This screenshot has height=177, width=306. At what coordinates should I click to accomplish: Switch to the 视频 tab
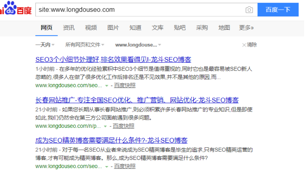91,28
